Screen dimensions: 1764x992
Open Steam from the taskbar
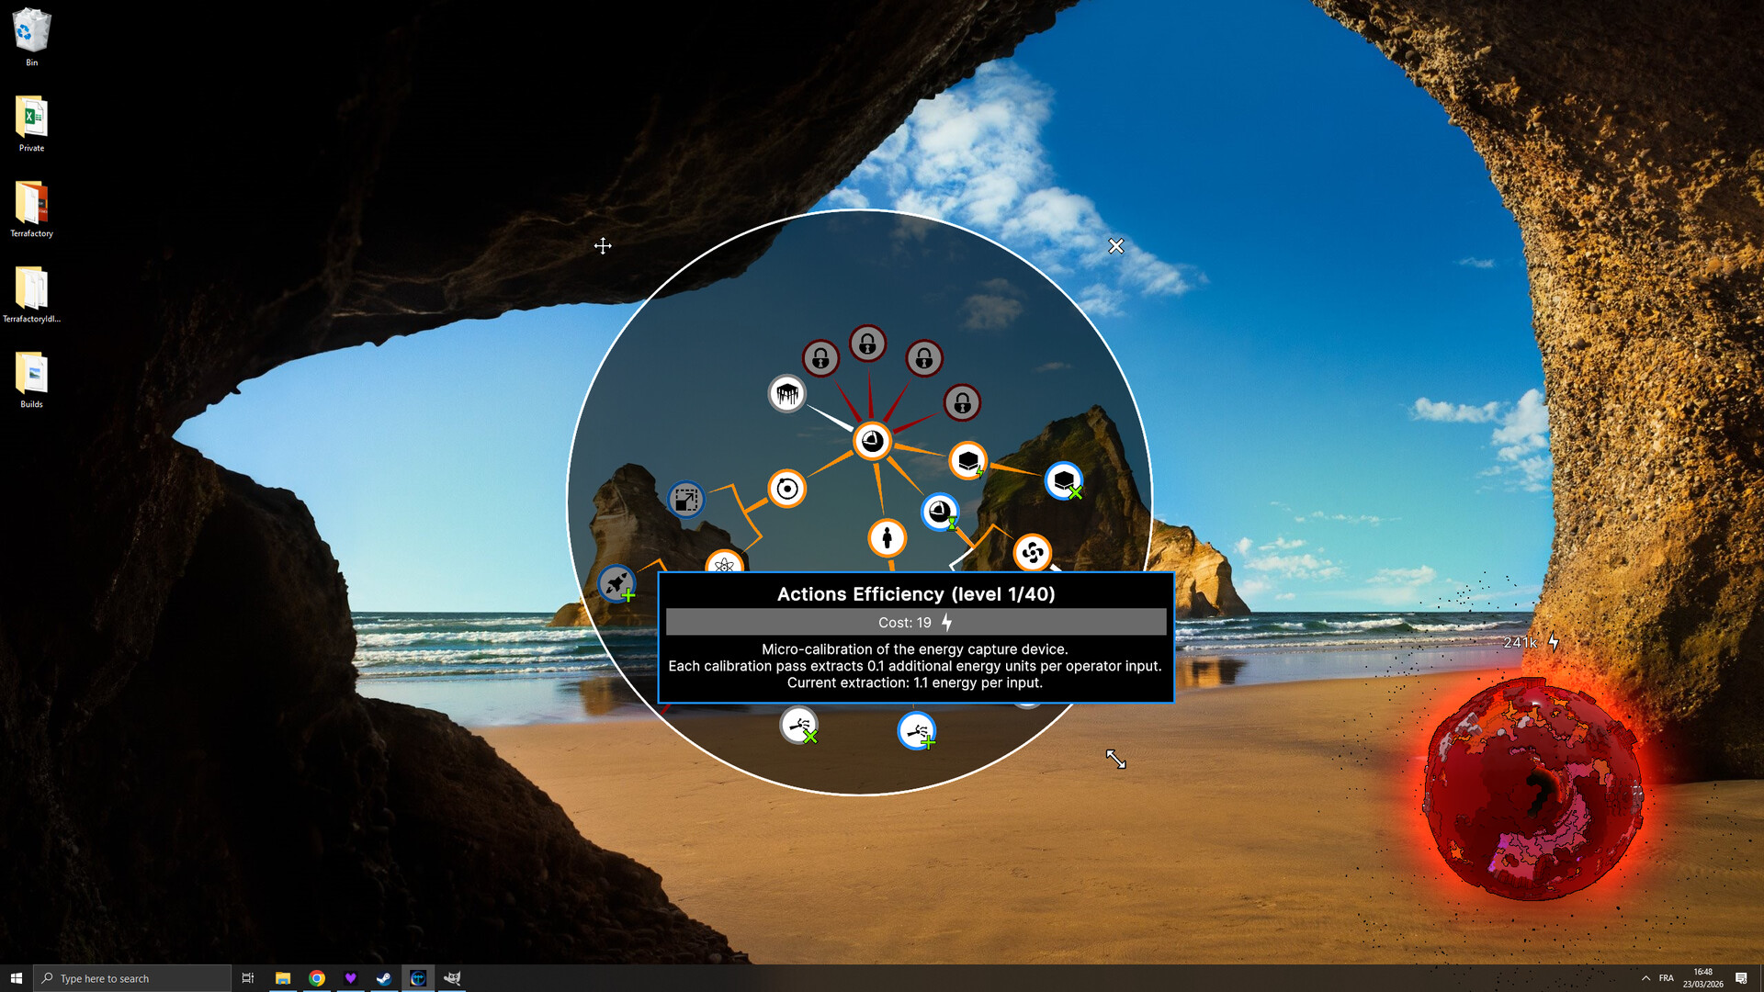click(x=384, y=978)
